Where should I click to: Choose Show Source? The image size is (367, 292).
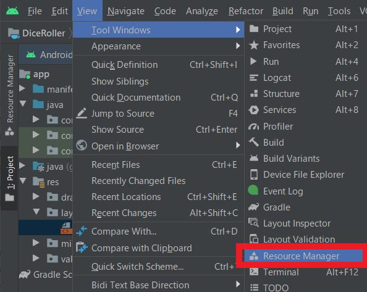pyautogui.click(x=158, y=130)
